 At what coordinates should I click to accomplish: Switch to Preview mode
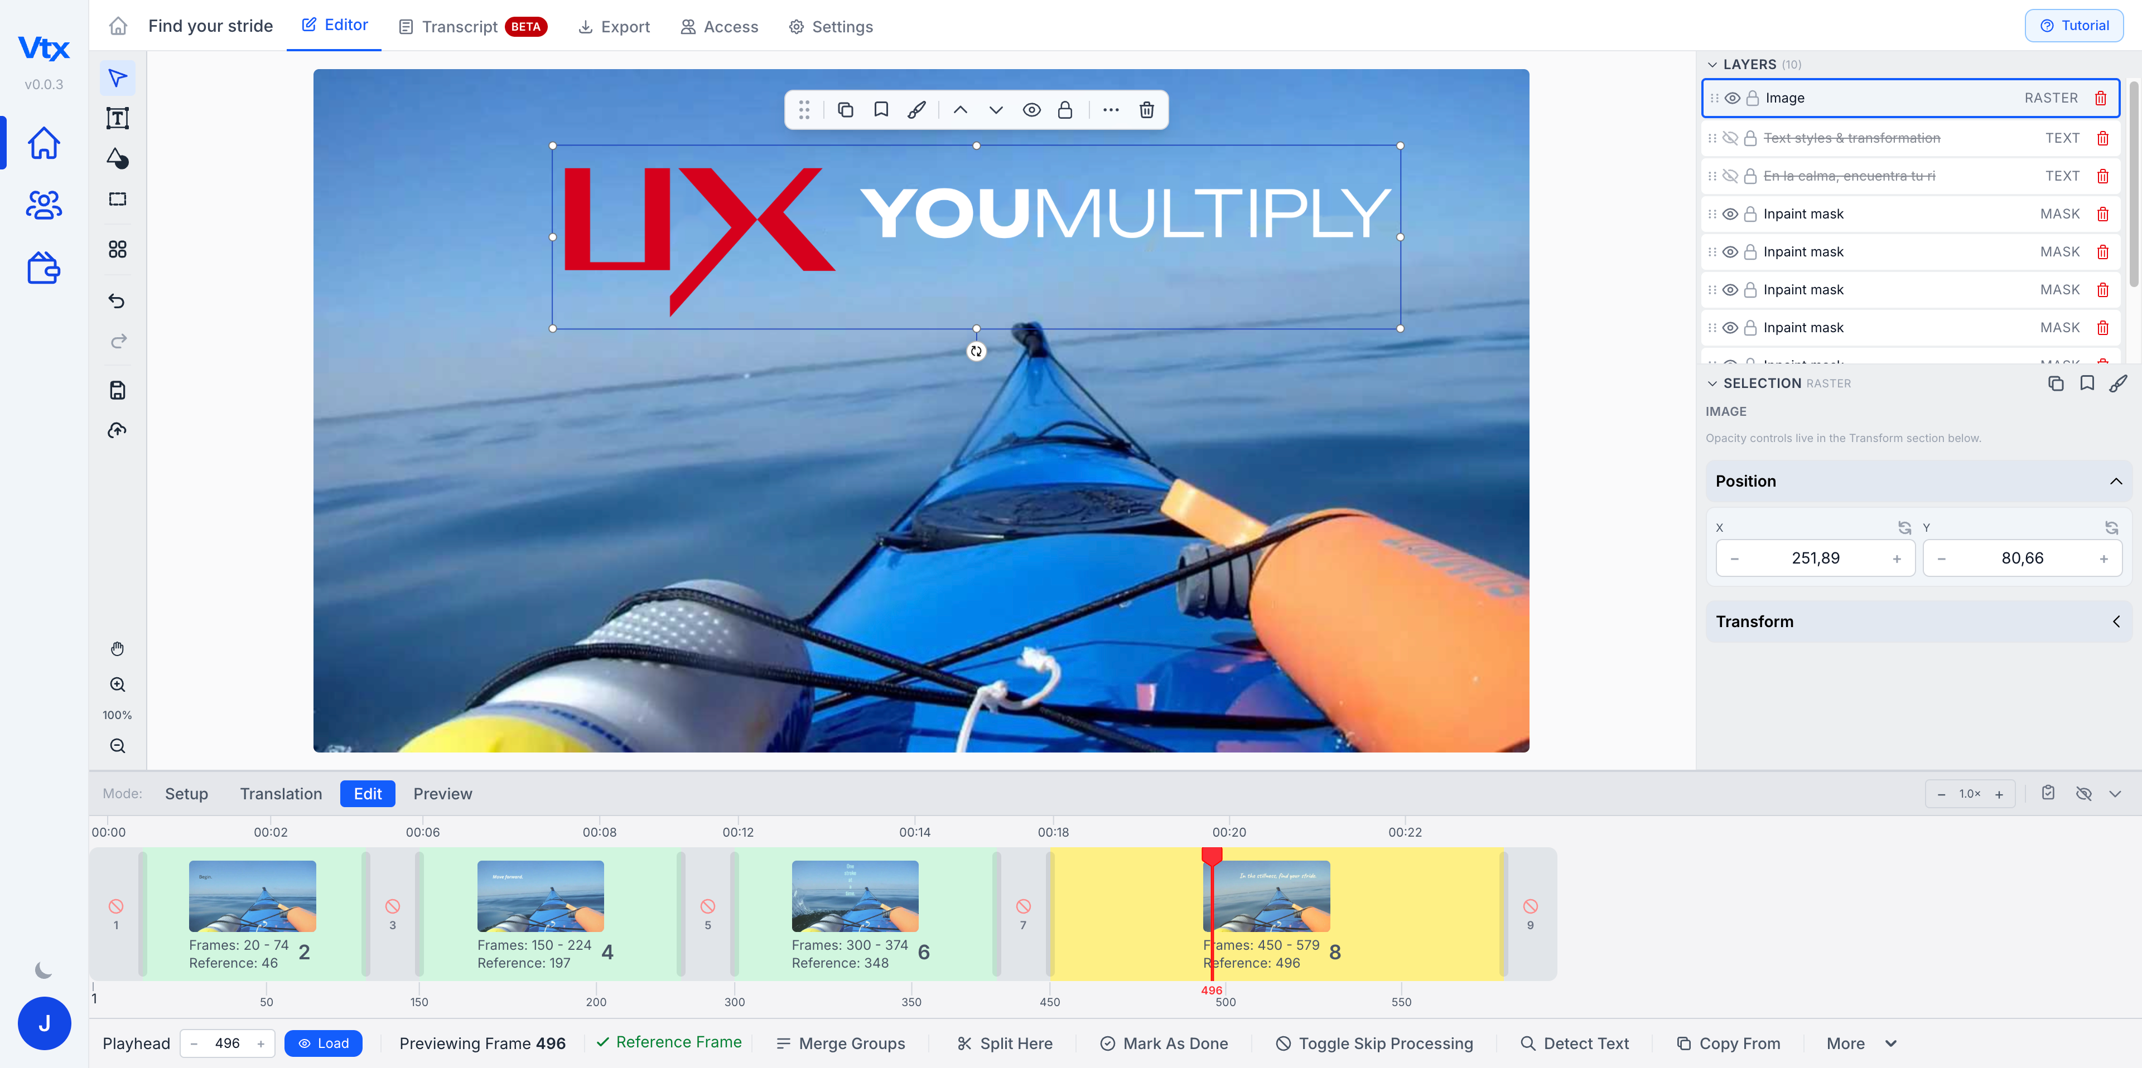(442, 793)
